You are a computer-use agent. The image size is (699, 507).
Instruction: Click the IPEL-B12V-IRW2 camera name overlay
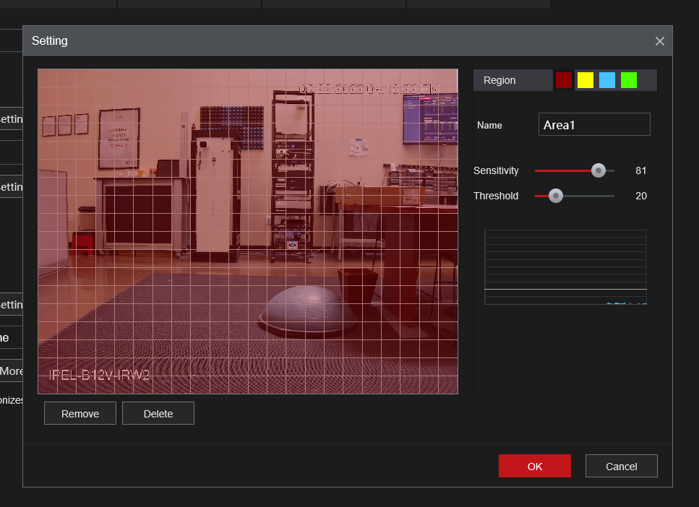click(x=99, y=376)
